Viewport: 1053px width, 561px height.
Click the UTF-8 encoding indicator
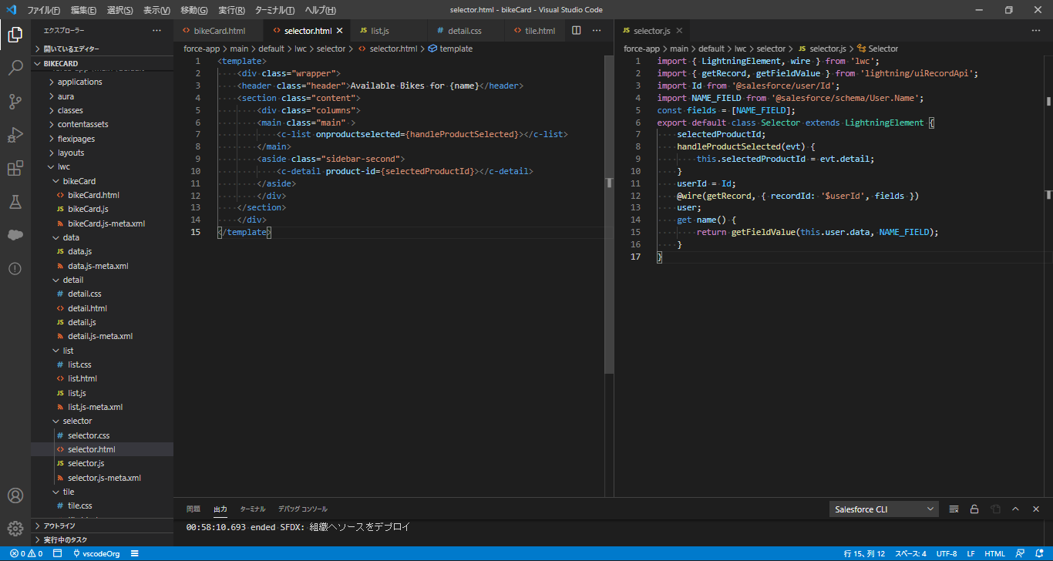pyautogui.click(x=947, y=553)
